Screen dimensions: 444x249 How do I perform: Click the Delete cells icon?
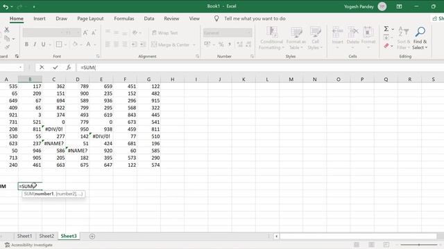[x=353, y=33]
